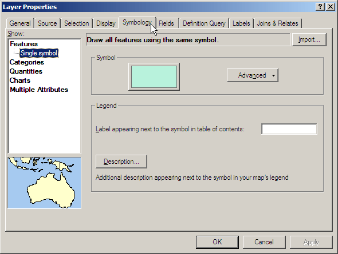Click the light green symbol swatch

point(154,76)
